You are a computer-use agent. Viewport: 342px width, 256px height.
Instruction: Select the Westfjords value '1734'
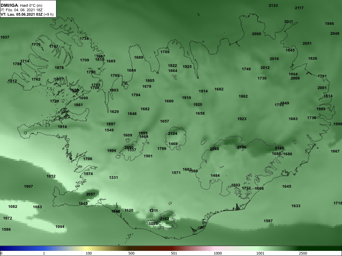tap(84, 39)
